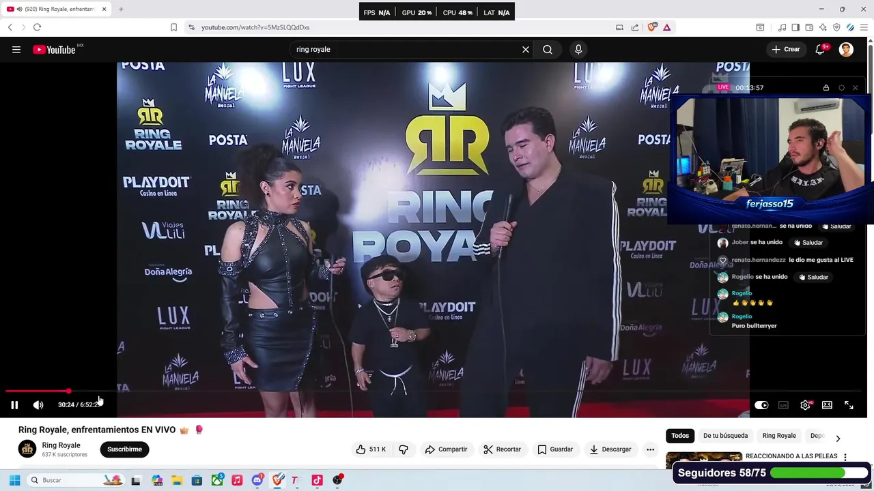Clear the search box with the X

(526, 49)
